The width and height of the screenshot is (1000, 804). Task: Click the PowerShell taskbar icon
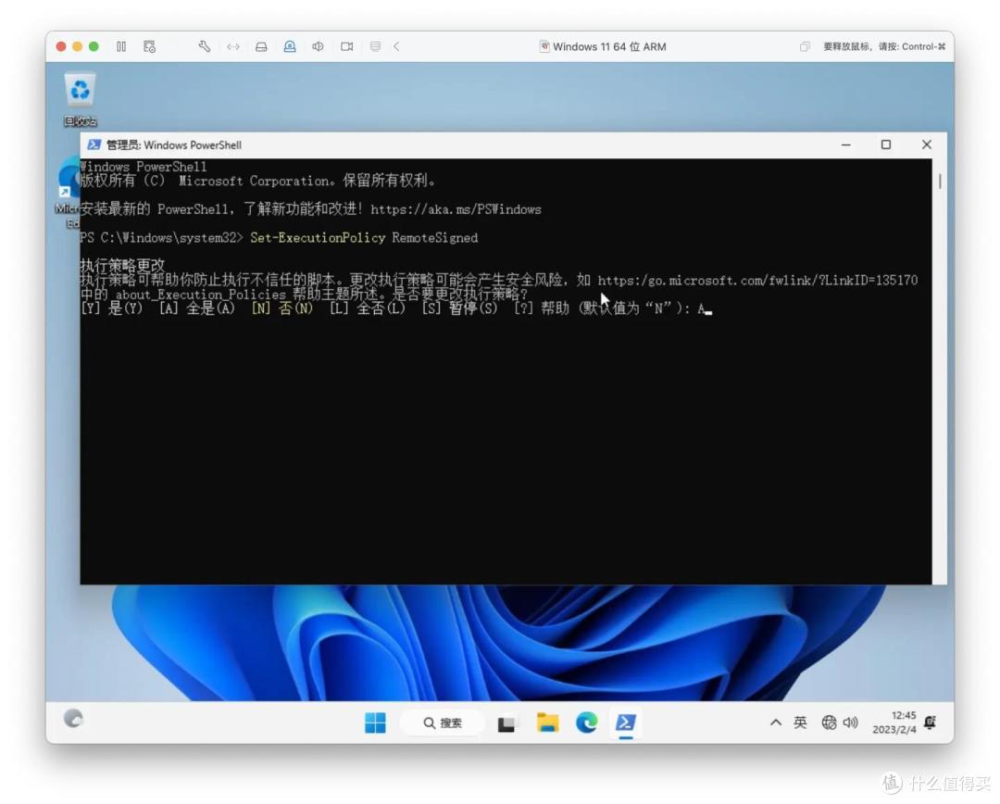pos(626,723)
